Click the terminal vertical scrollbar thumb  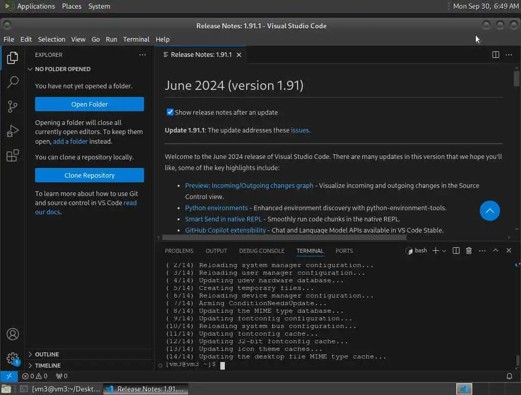pos(517,361)
